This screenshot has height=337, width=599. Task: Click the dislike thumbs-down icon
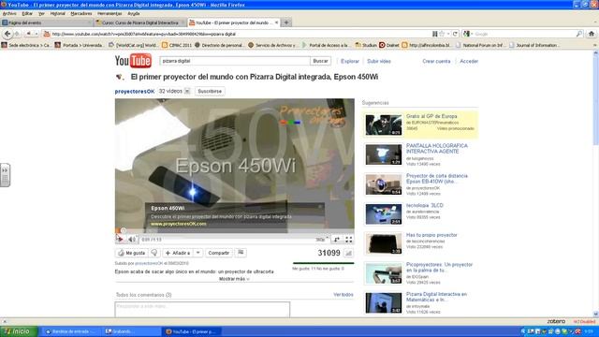tap(154, 253)
